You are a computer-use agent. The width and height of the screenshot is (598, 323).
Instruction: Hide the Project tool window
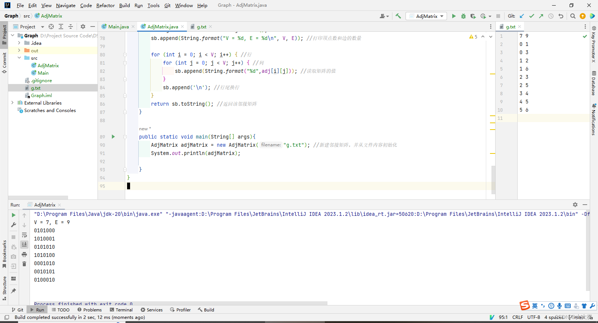[93, 27]
